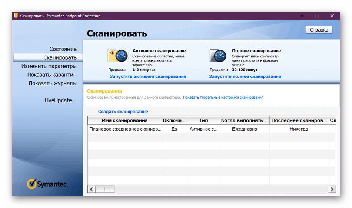This screenshot has width=352, height=208.
Task: Click Создать сканирование link
Action: 123,111
